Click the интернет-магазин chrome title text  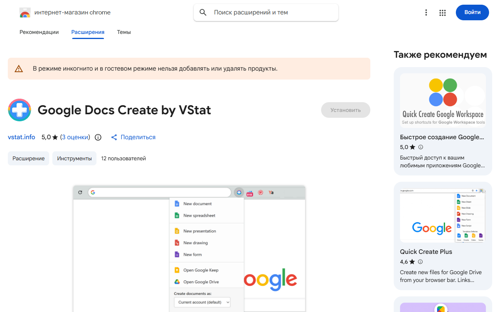73,12
